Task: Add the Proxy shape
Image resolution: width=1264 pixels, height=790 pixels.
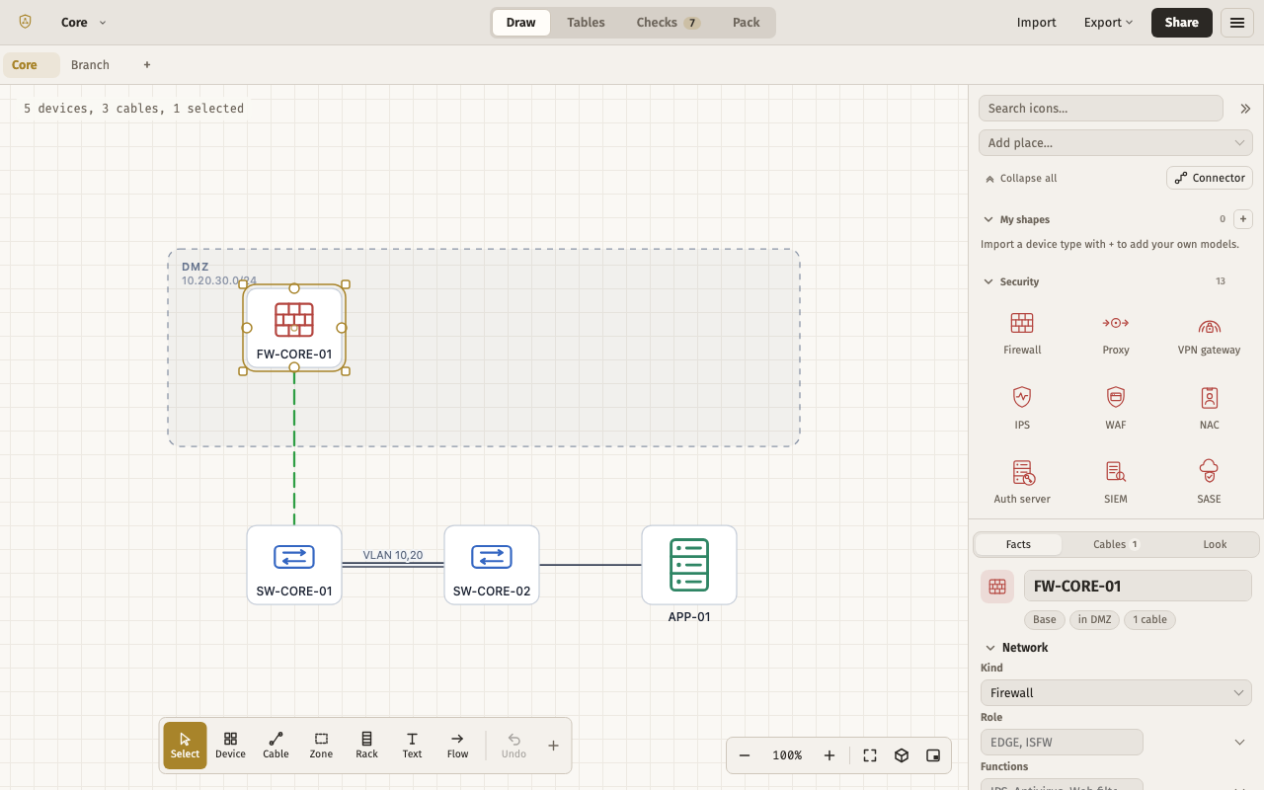Action: click(1116, 334)
